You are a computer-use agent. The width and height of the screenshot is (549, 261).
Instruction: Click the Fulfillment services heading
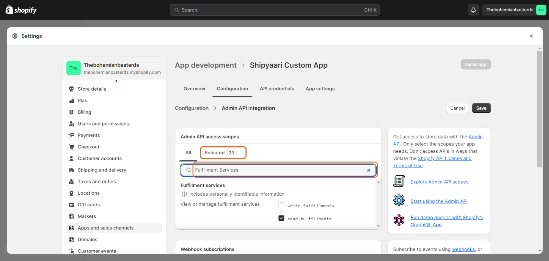tap(203, 185)
